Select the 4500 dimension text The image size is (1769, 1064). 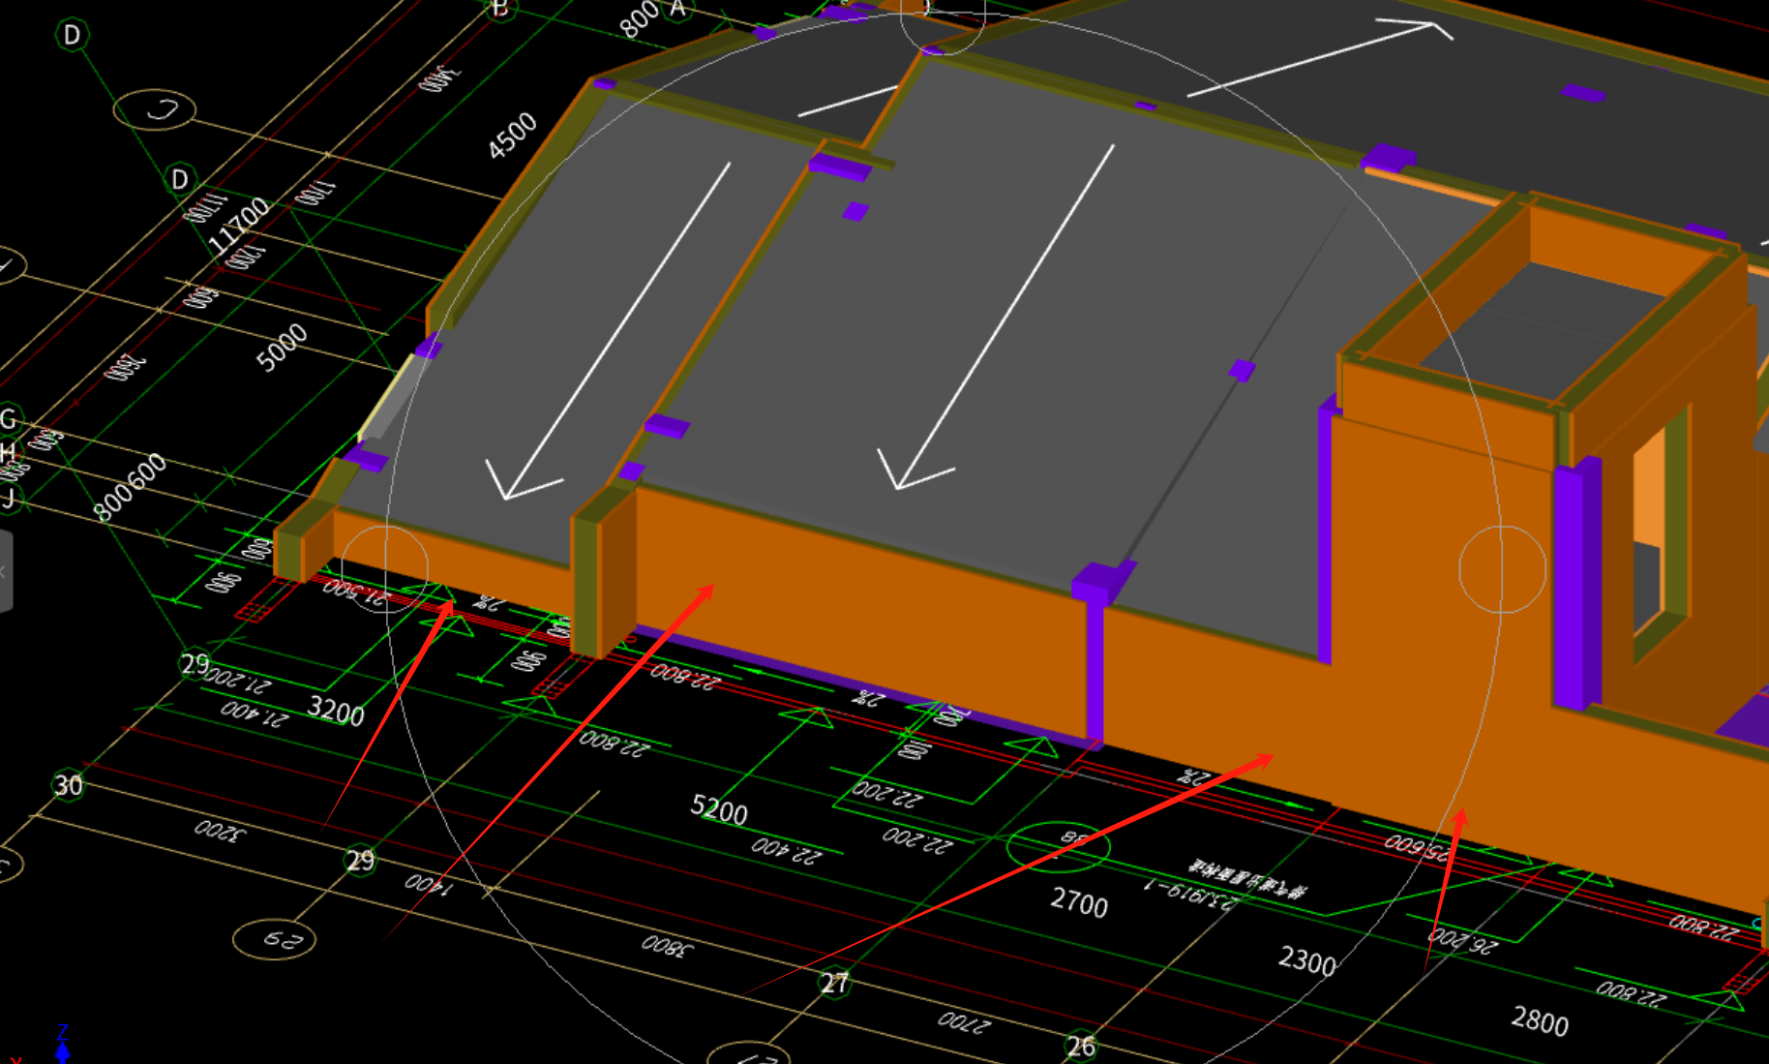pyautogui.click(x=512, y=136)
